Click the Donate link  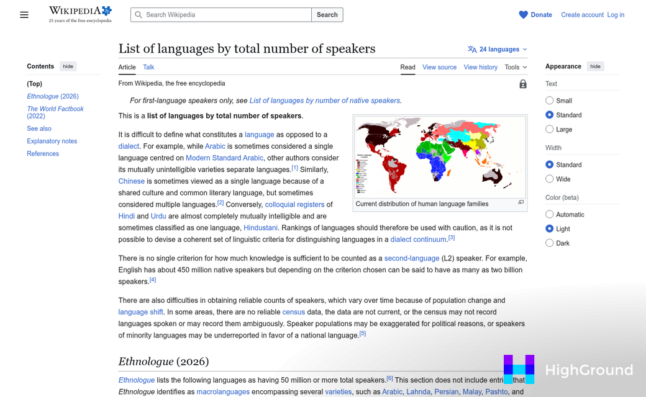tap(541, 15)
